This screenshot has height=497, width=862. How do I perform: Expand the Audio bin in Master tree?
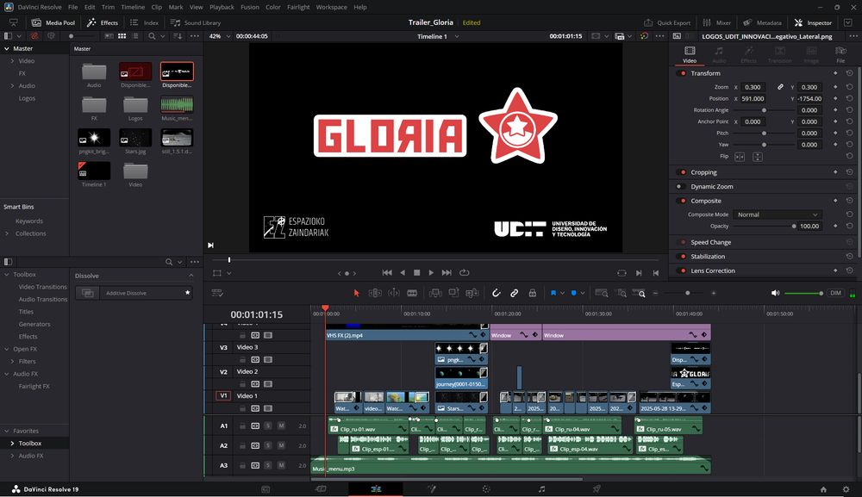pos(12,85)
